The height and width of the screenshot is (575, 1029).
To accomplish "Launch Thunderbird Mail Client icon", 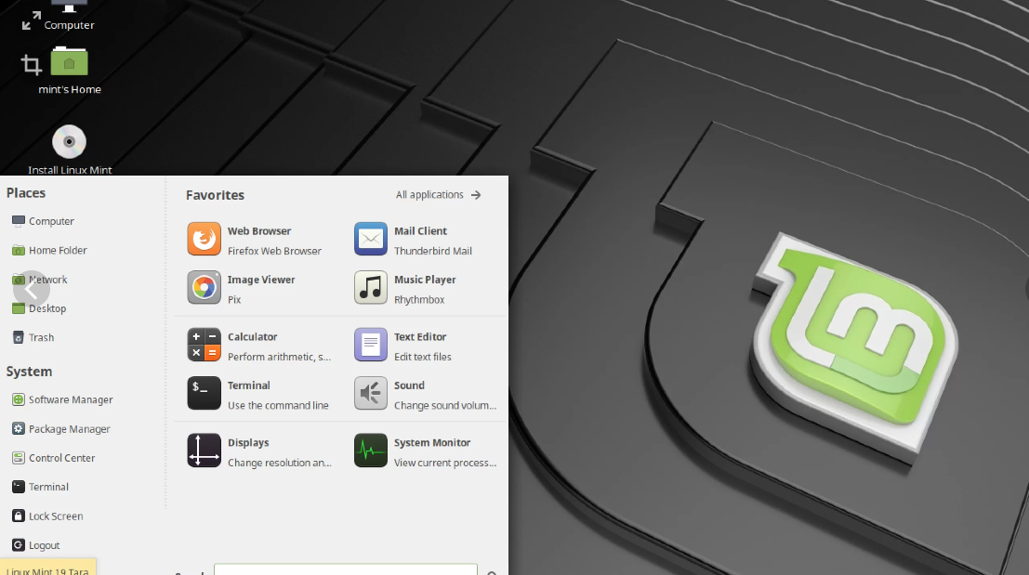I will (x=371, y=239).
